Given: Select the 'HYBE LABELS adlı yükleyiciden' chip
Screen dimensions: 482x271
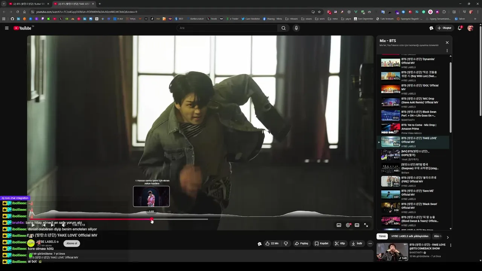Looking at the screenshot, I should point(410,236).
